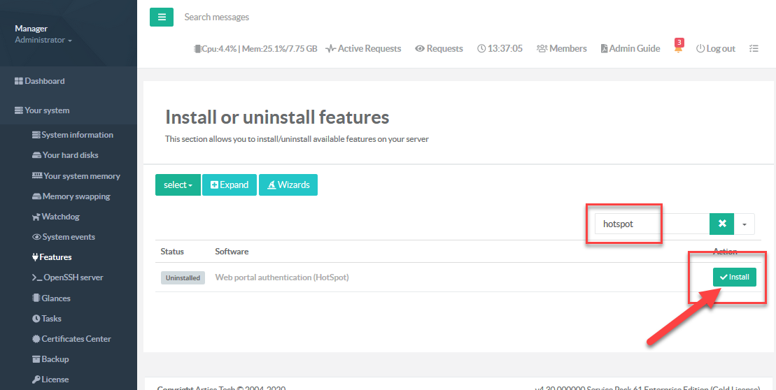Open the Admin Guide document
Screen dimensions: 776x390
(630, 49)
